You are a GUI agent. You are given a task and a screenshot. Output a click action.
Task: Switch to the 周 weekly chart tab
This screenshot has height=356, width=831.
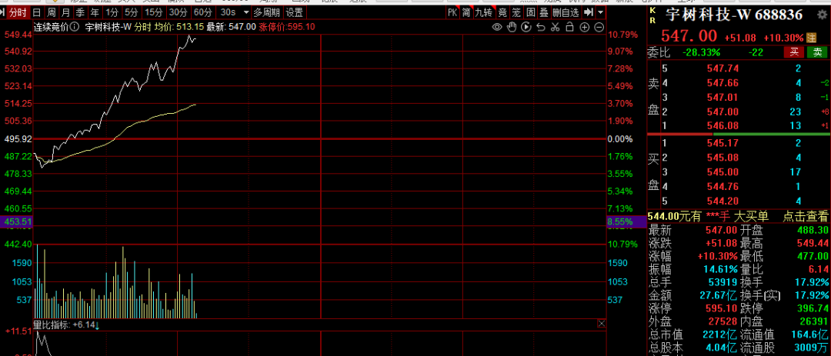(x=51, y=12)
